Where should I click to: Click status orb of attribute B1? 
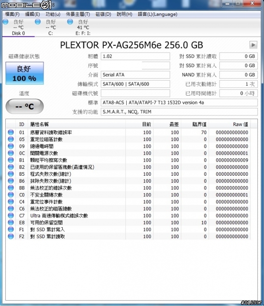click(11, 160)
